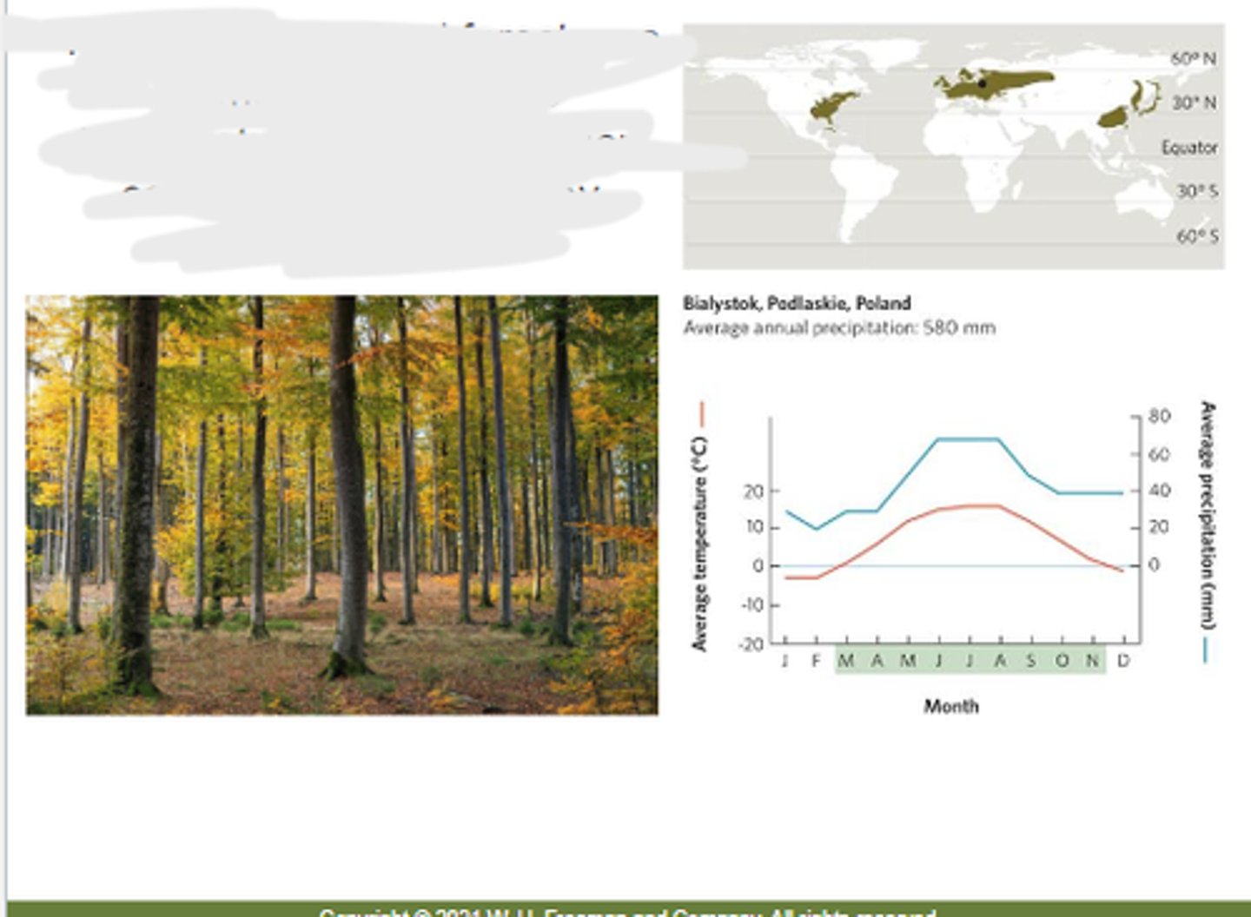Click the '30° S' latitude label

click(x=1197, y=191)
